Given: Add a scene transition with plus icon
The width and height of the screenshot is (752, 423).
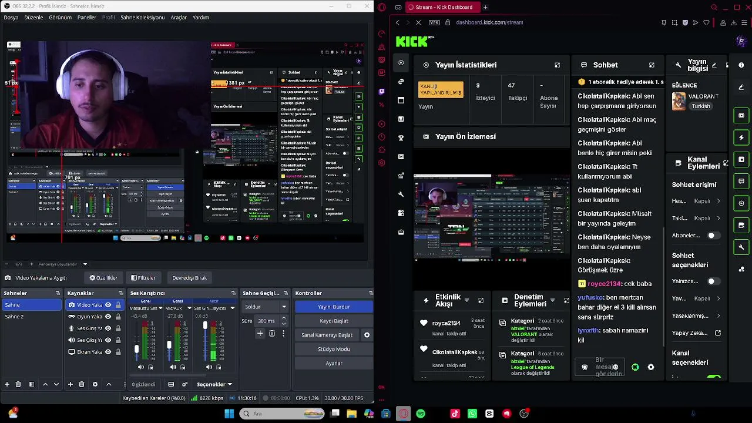Looking at the screenshot, I should tap(260, 333).
